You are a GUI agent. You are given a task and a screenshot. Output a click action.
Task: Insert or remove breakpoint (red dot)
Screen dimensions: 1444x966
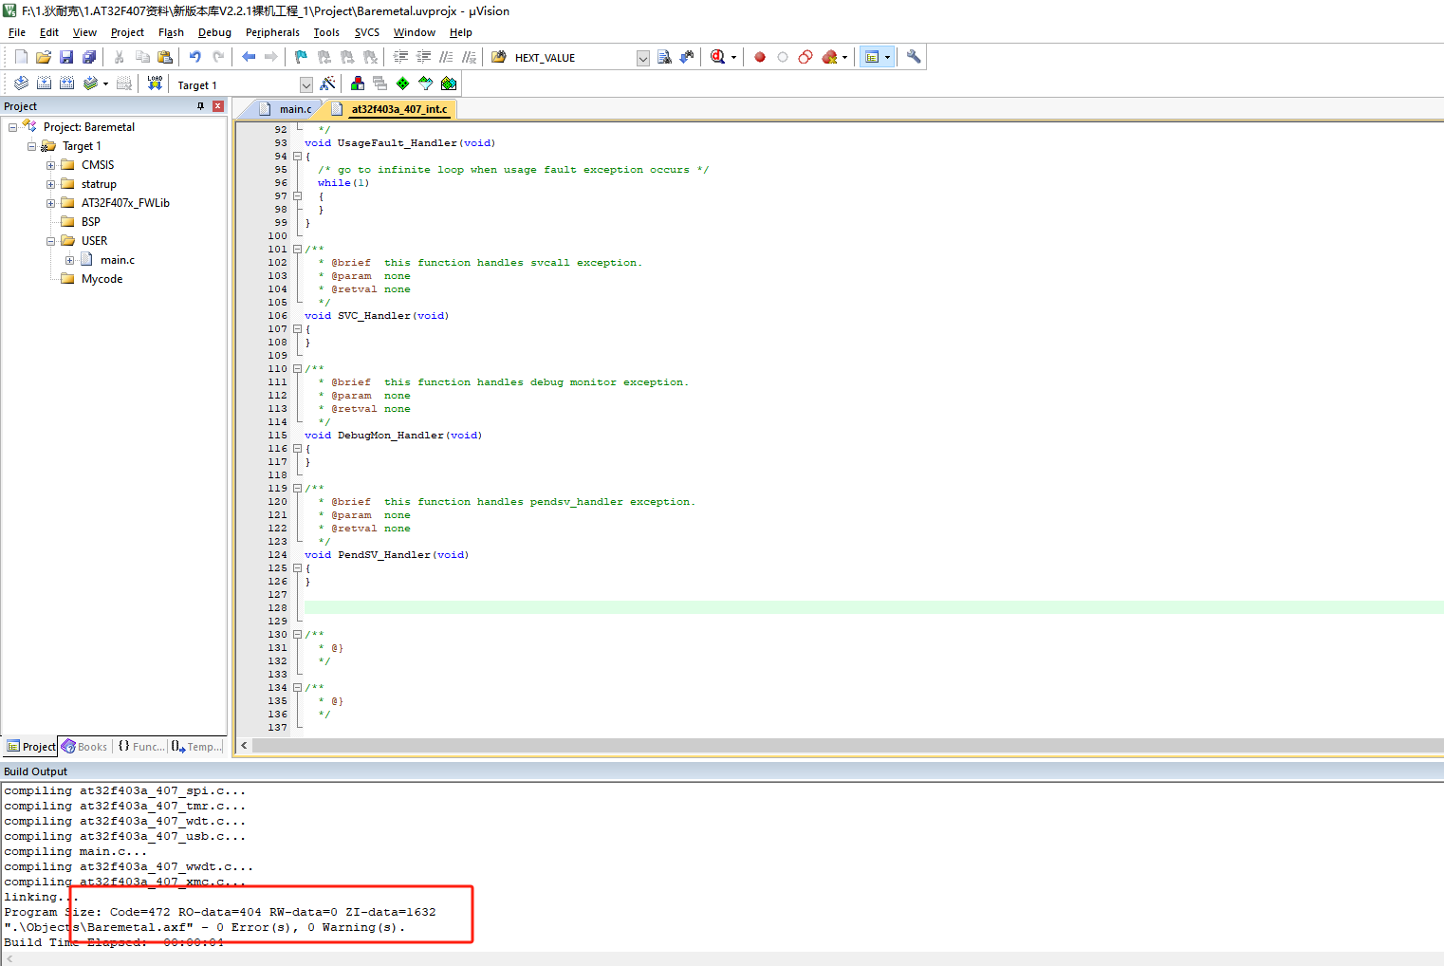760,57
